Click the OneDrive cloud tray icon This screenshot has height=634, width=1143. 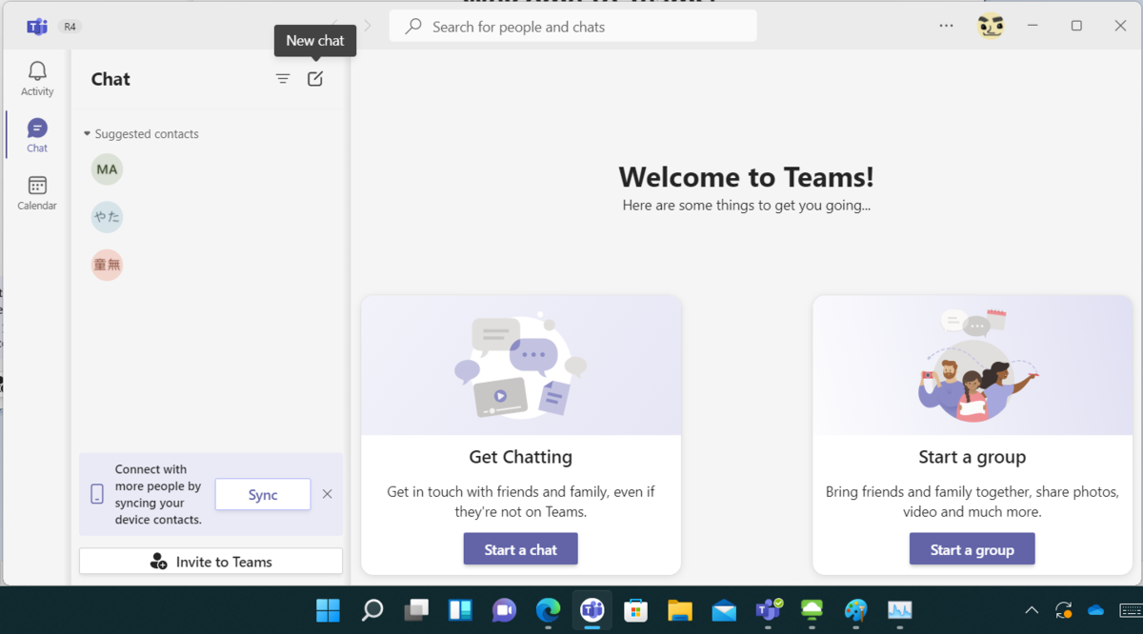[1095, 610]
